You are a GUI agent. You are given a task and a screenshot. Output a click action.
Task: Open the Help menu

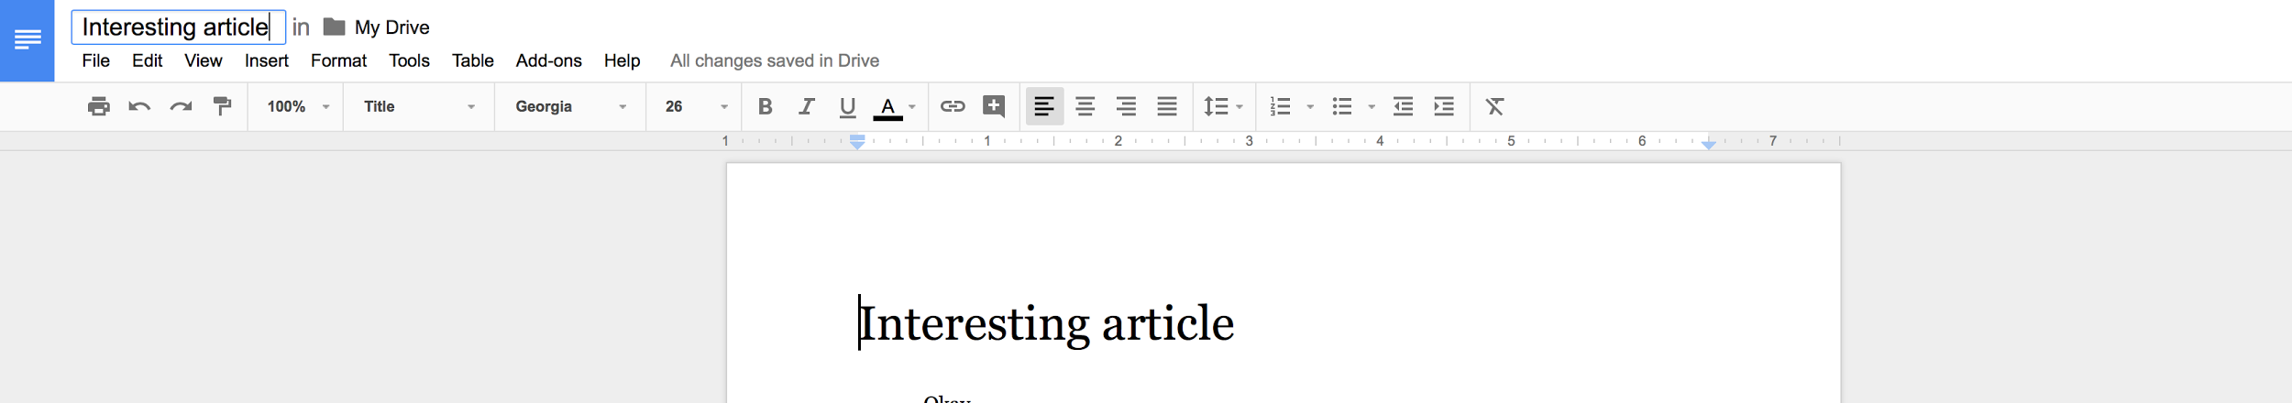coord(622,60)
